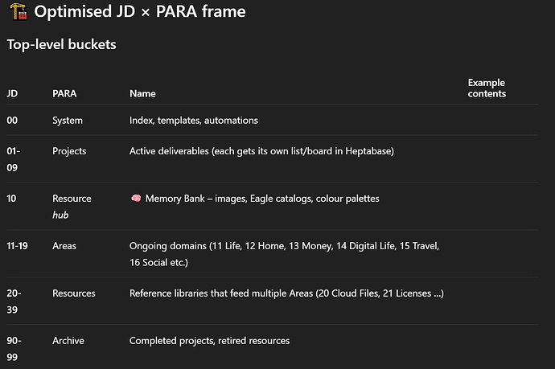The height and width of the screenshot is (369, 555).
Task: Click the 'Example contents' column header
Action: (487, 88)
